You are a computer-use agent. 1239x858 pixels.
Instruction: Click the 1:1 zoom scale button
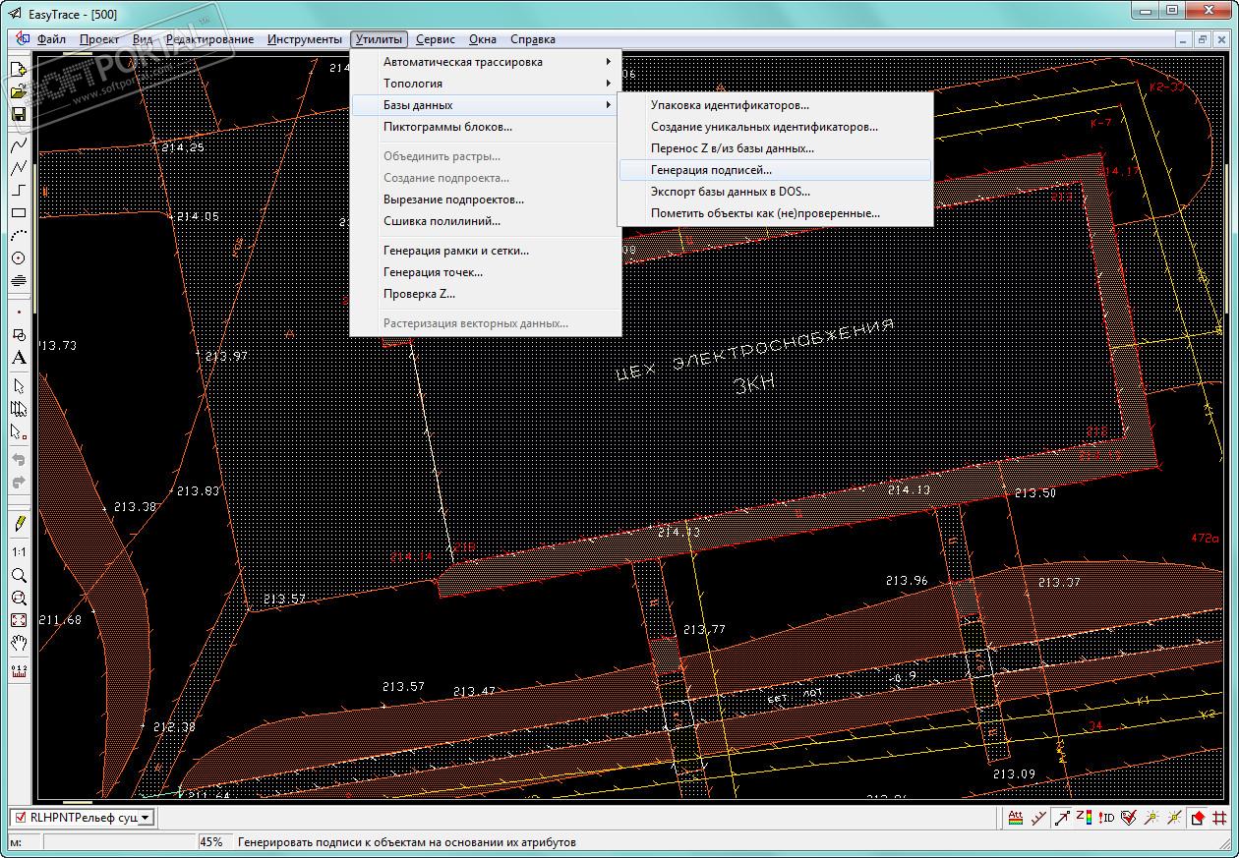click(x=19, y=552)
